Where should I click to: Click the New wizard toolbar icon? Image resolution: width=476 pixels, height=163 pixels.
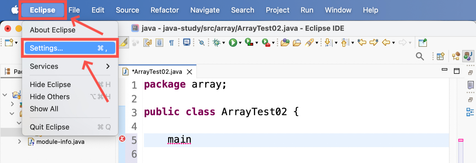[9, 42]
